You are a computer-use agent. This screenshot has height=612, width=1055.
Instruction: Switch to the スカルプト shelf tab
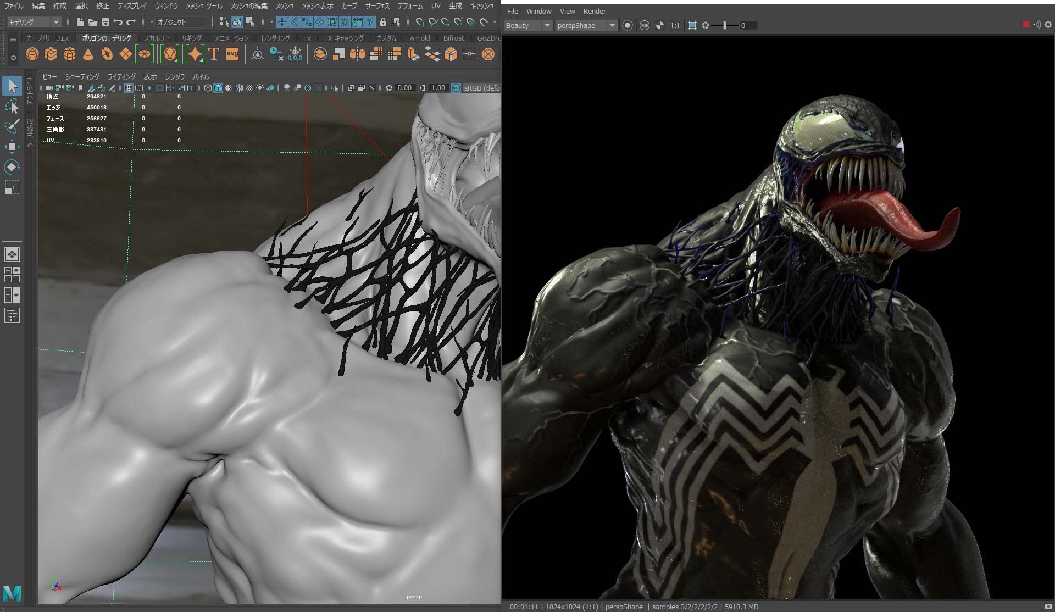pos(157,38)
